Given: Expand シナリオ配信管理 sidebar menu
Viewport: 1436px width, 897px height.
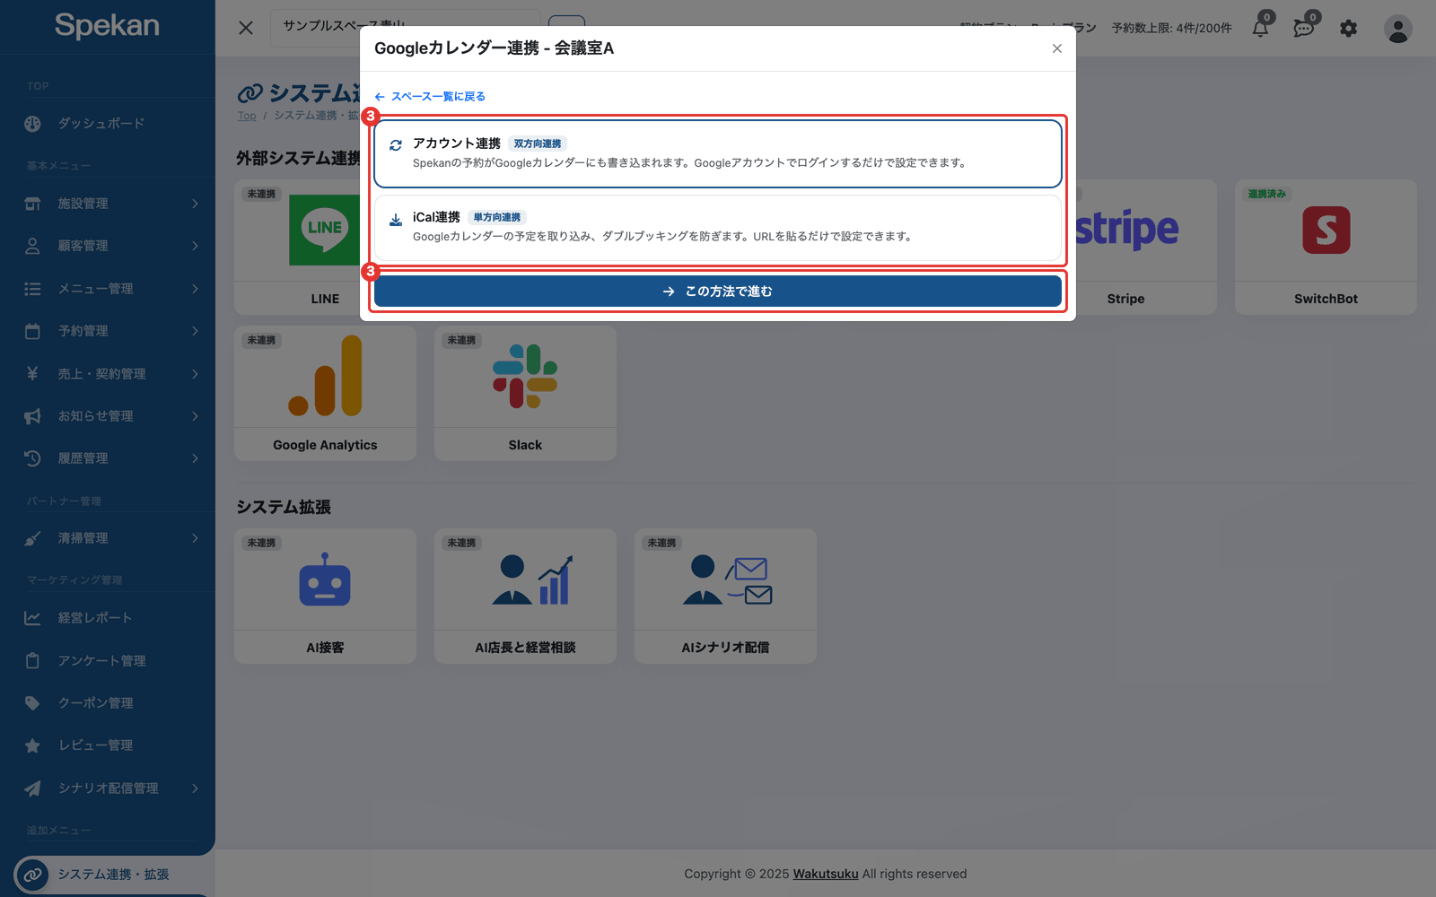Looking at the screenshot, I should [x=108, y=788].
